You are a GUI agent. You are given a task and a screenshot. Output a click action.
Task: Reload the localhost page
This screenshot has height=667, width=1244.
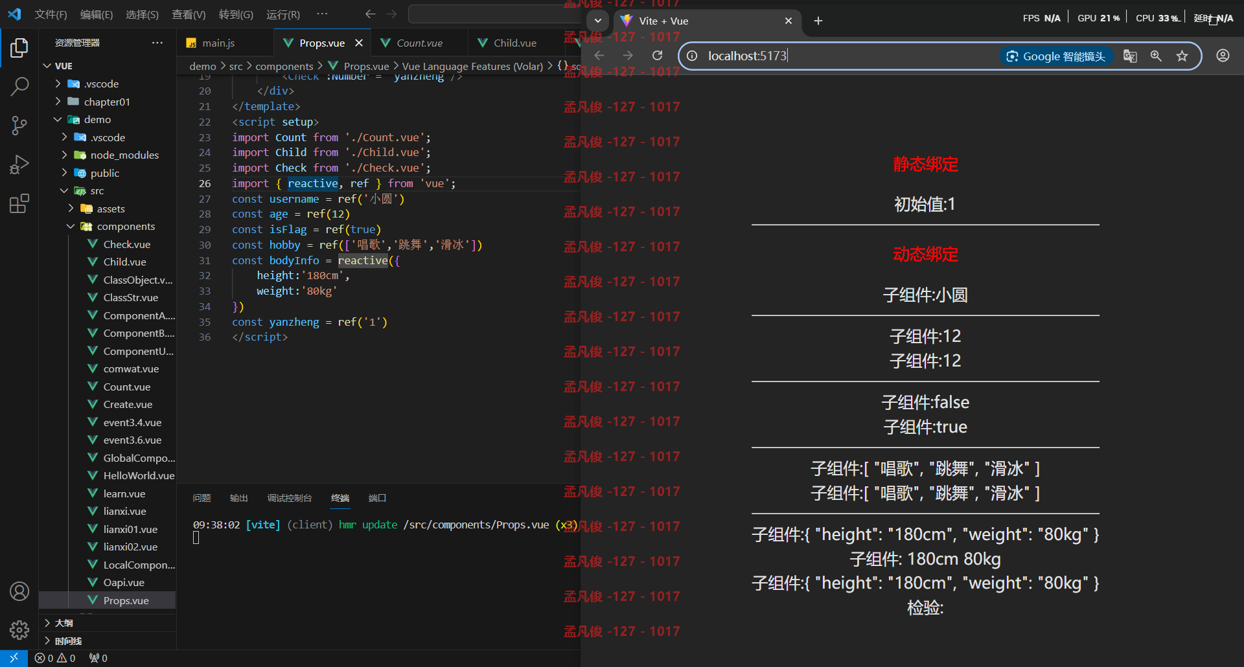pyautogui.click(x=657, y=56)
